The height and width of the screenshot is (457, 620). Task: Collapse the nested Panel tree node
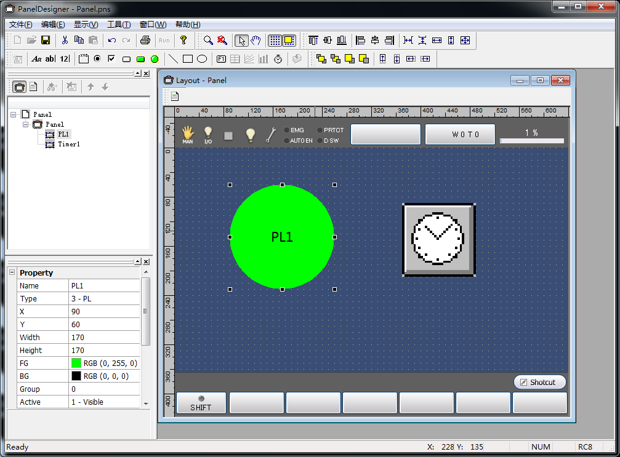tap(26, 124)
